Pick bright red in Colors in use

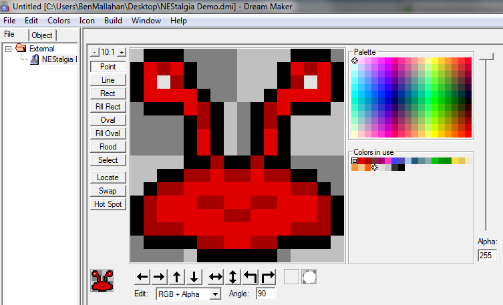361,161
